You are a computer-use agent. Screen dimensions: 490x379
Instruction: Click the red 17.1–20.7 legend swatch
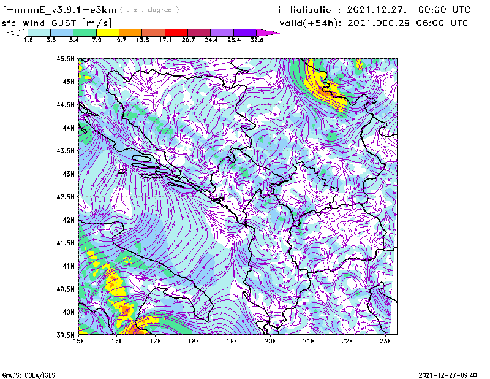pos(176,33)
